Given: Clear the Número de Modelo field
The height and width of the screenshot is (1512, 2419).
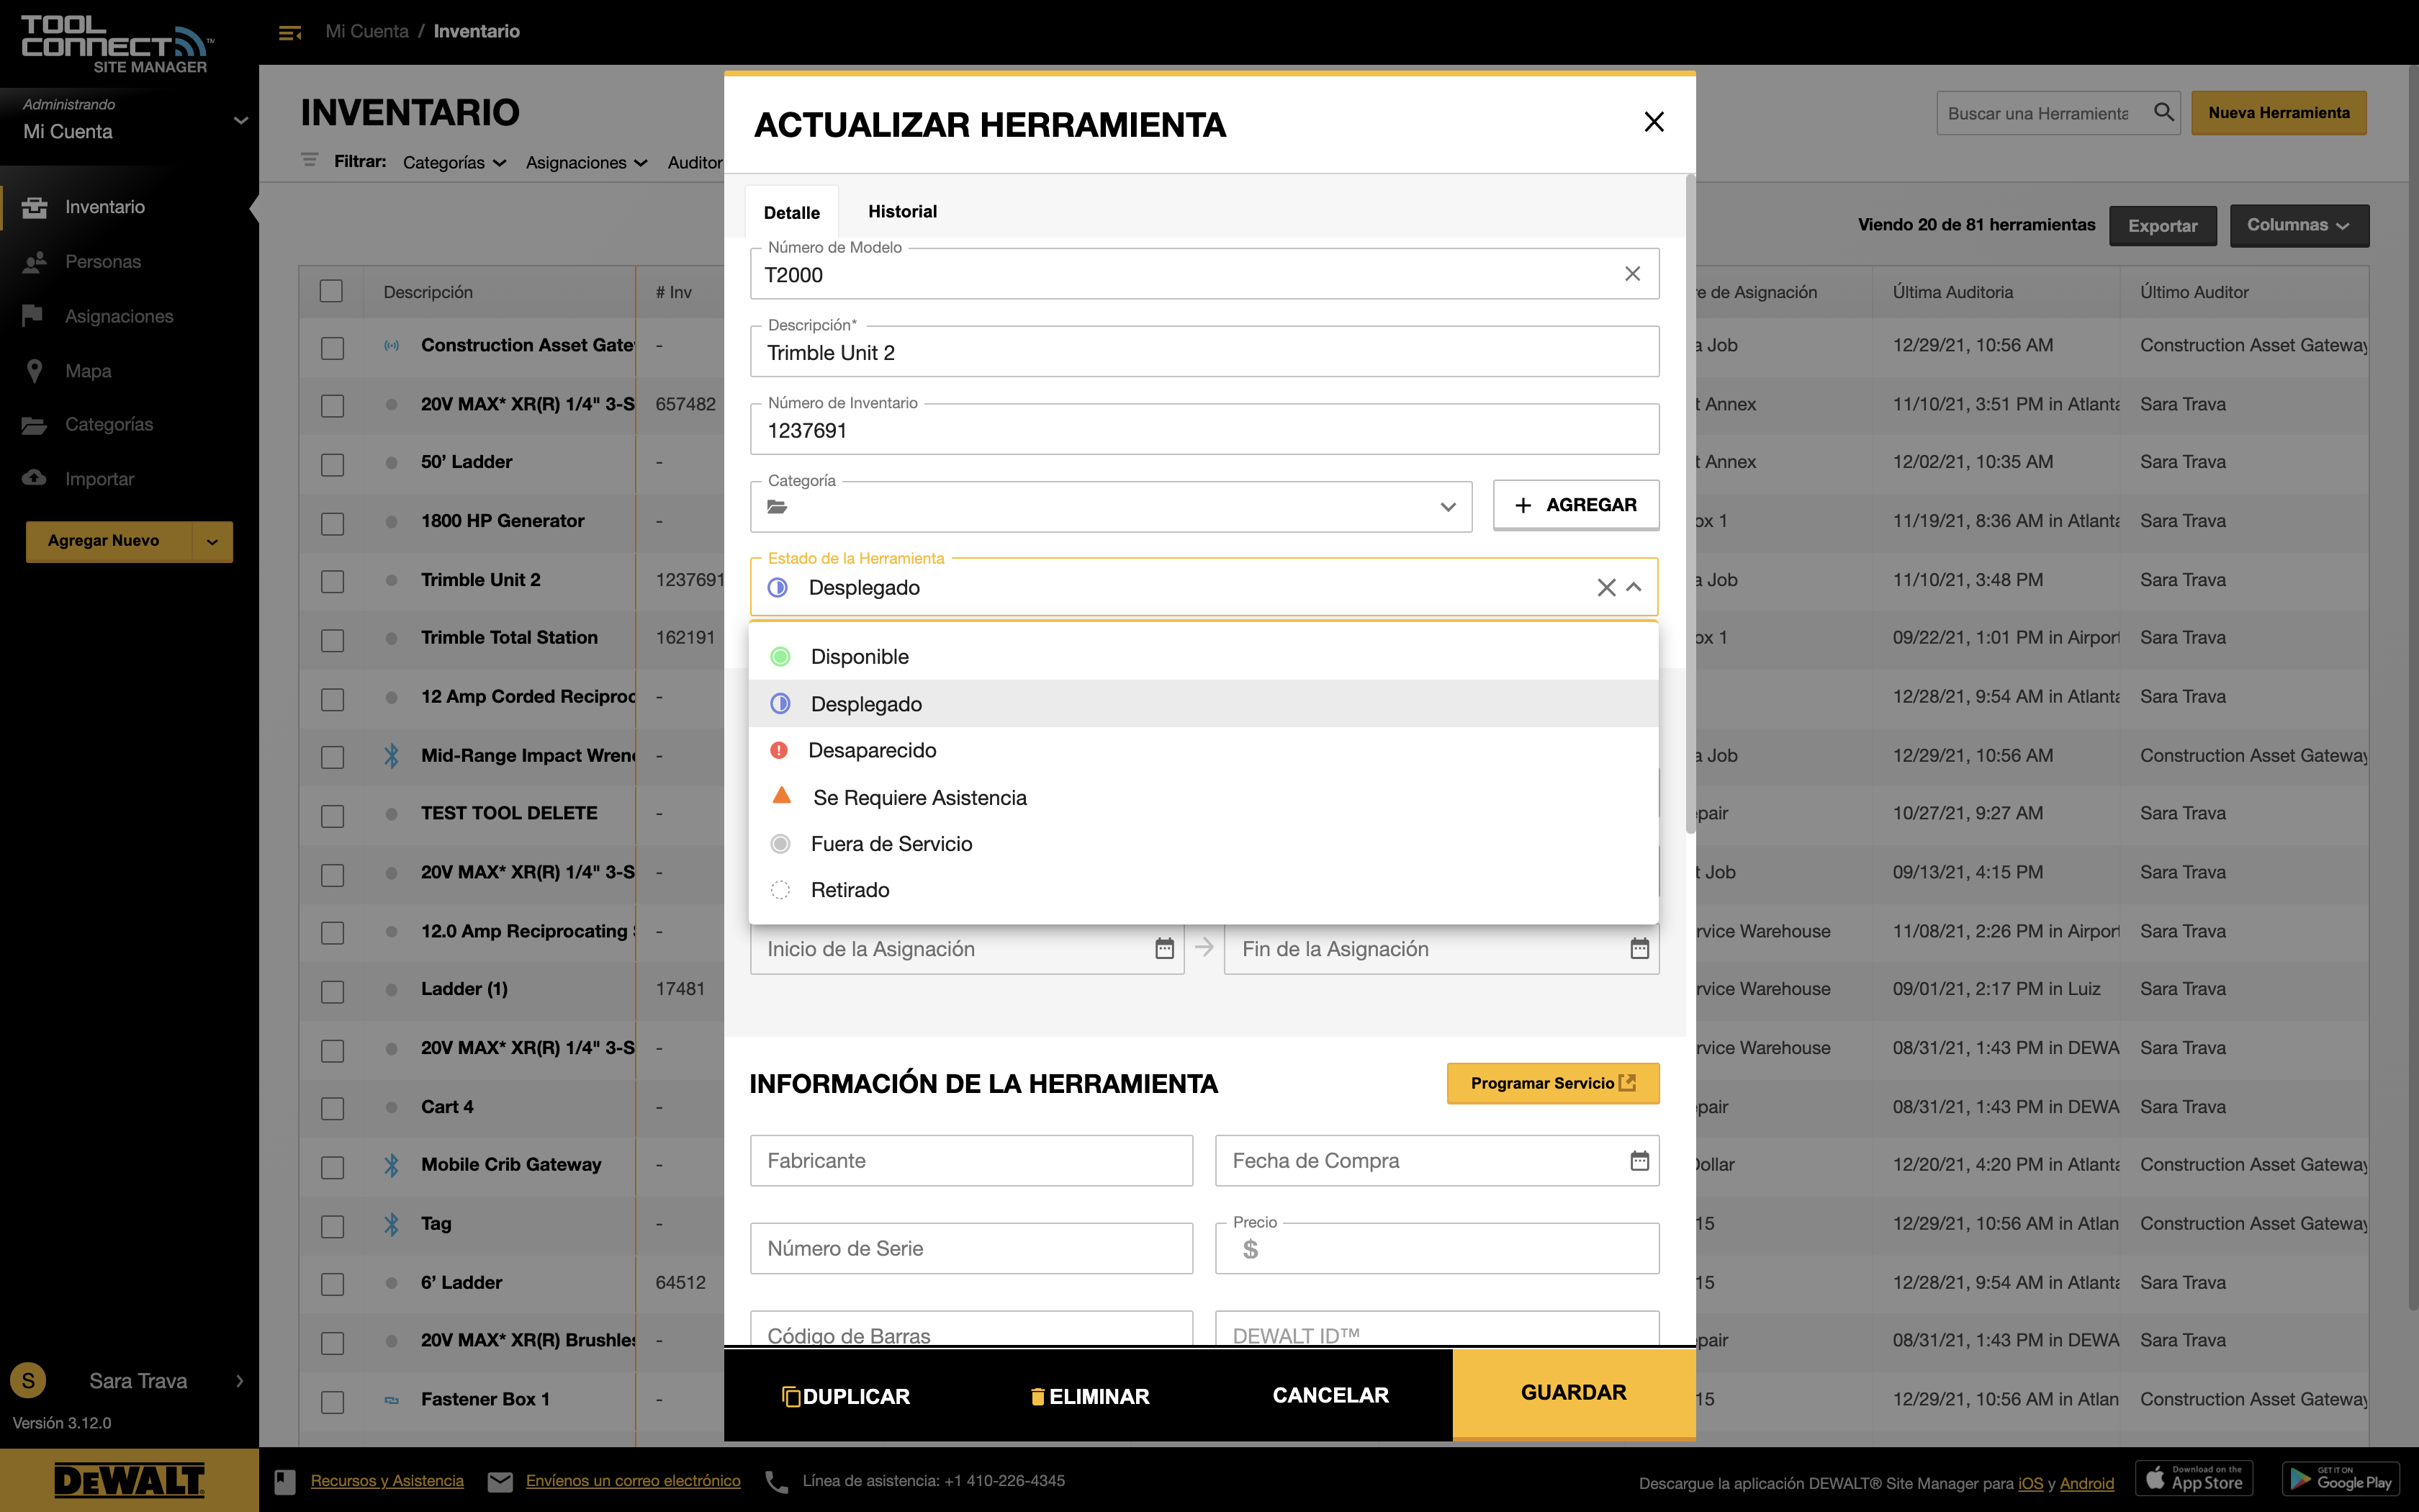Looking at the screenshot, I should [1632, 273].
